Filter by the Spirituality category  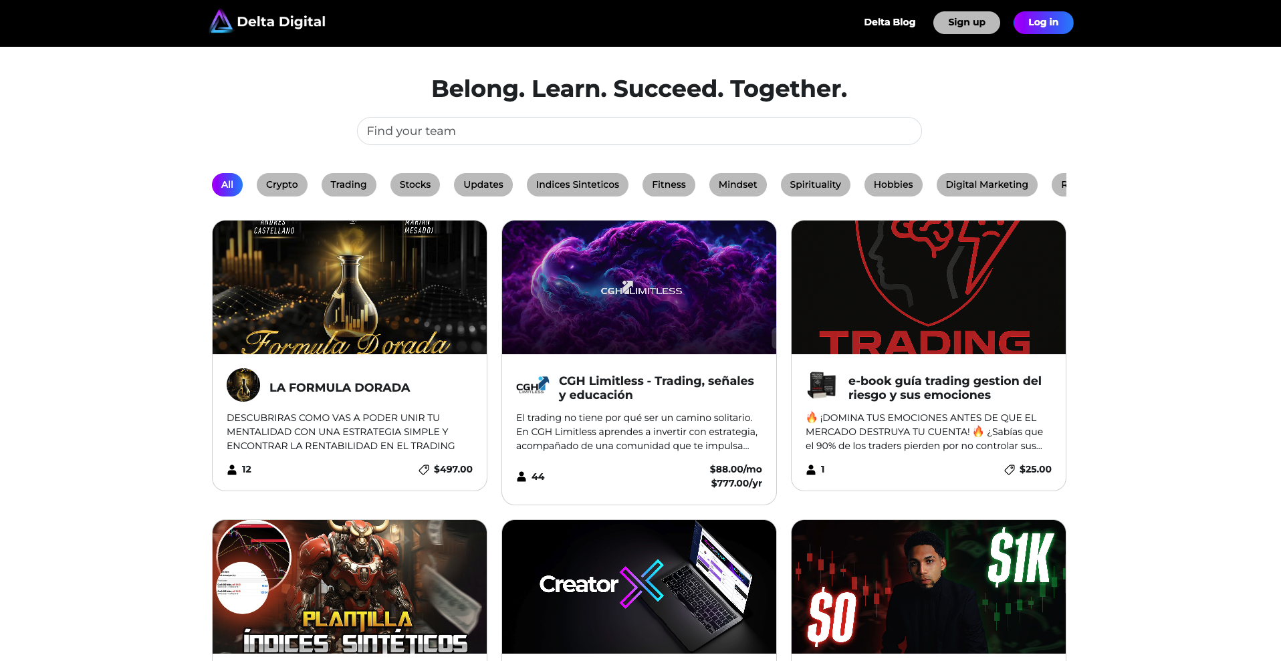[x=816, y=185]
